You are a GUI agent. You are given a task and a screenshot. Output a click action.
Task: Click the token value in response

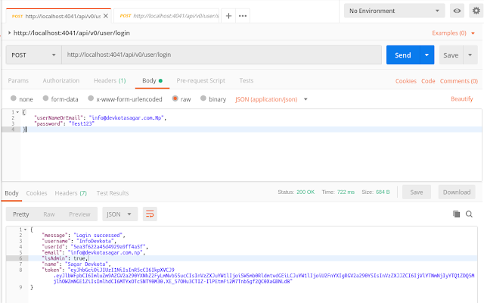(264, 276)
